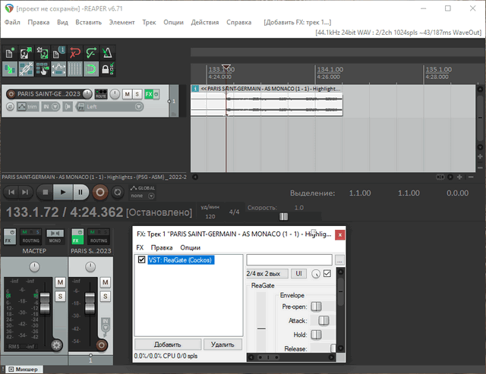Open project settings info icon
Image resolution: width=486 pixels, height=374 pixels.
[x=58, y=53]
